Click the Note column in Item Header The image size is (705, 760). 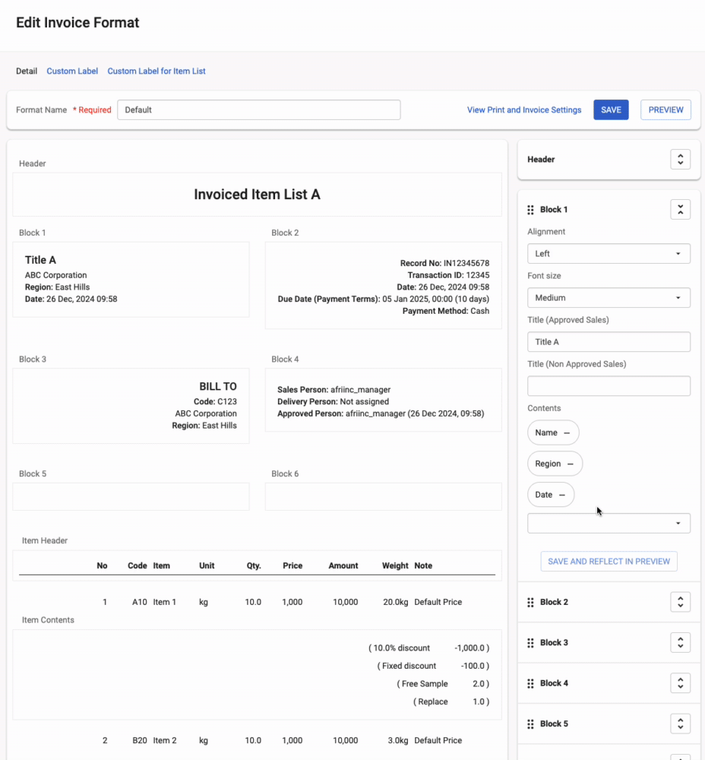423,565
